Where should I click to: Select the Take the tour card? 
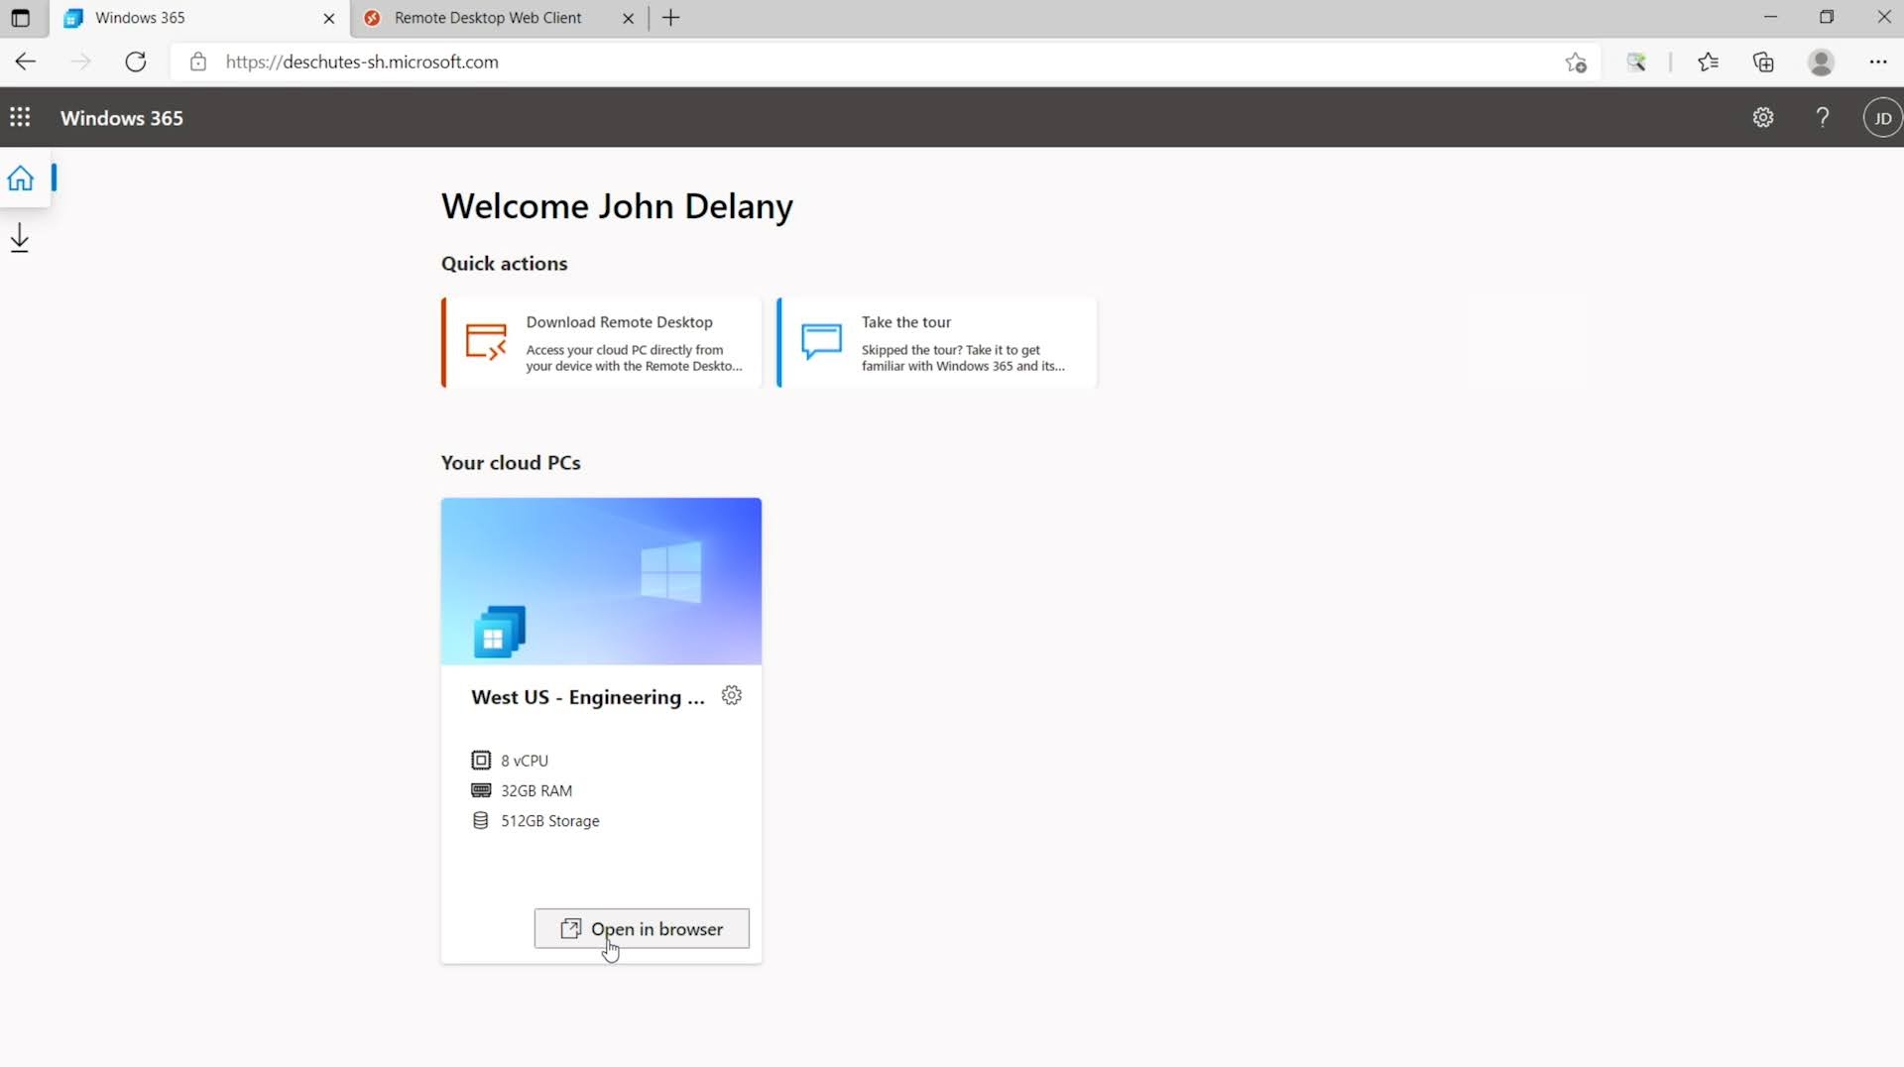[x=937, y=343]
